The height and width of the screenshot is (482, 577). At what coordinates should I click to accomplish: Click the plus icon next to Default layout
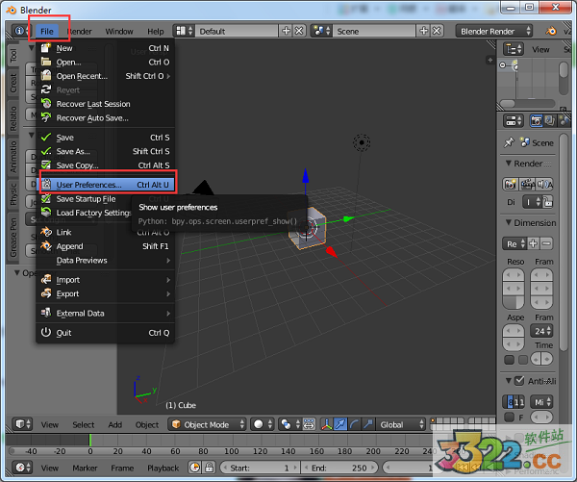pyautogui.click(x=286, y=31)
